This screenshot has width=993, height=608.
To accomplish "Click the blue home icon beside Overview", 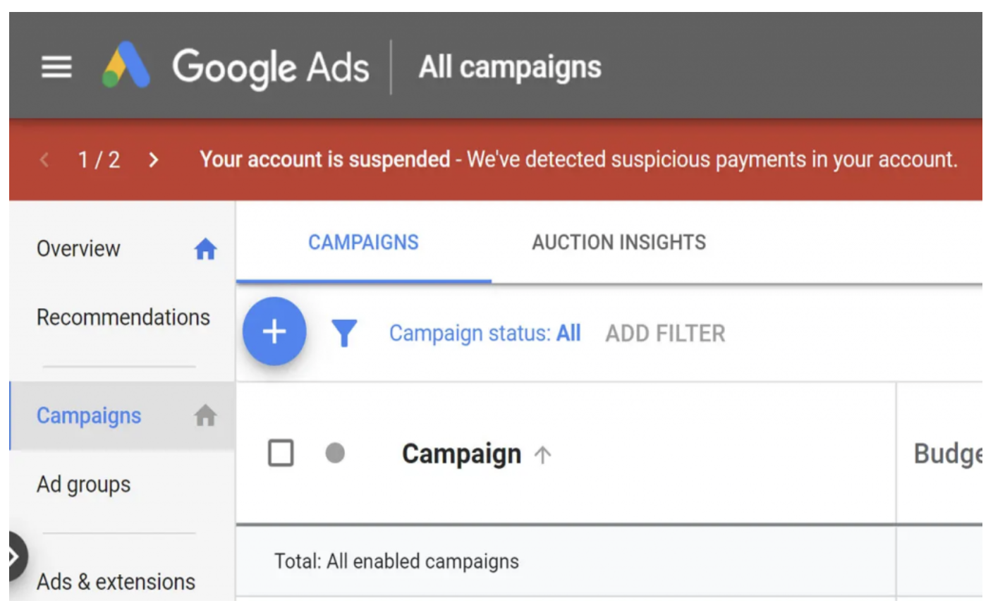I will click(x=205, y=249).
